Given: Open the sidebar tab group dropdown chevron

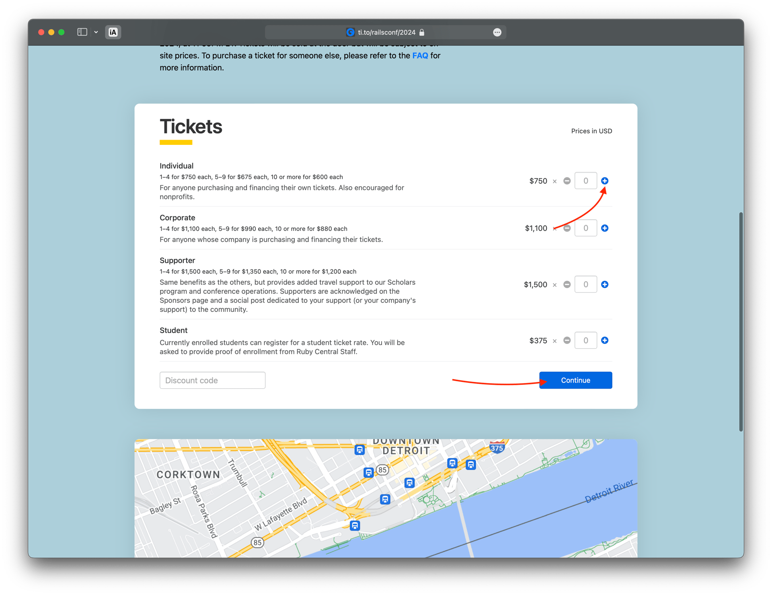Looking at the screenshot, I should pyautogui.click(x=96, y=32).
